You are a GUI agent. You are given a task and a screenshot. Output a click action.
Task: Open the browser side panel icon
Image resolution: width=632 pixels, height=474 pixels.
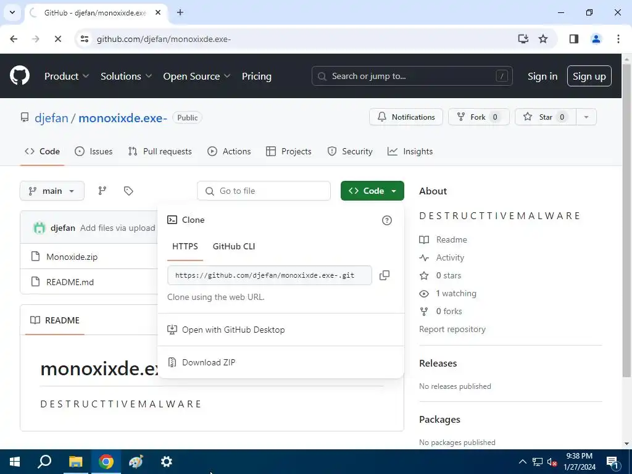pyautogui.click(x=574, y=39)
